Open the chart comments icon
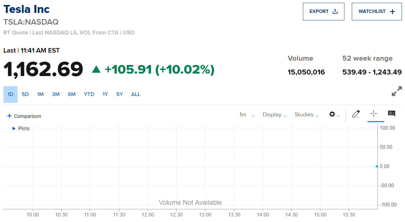The height and width of the screenshot is (222, 405). point(391,114)
